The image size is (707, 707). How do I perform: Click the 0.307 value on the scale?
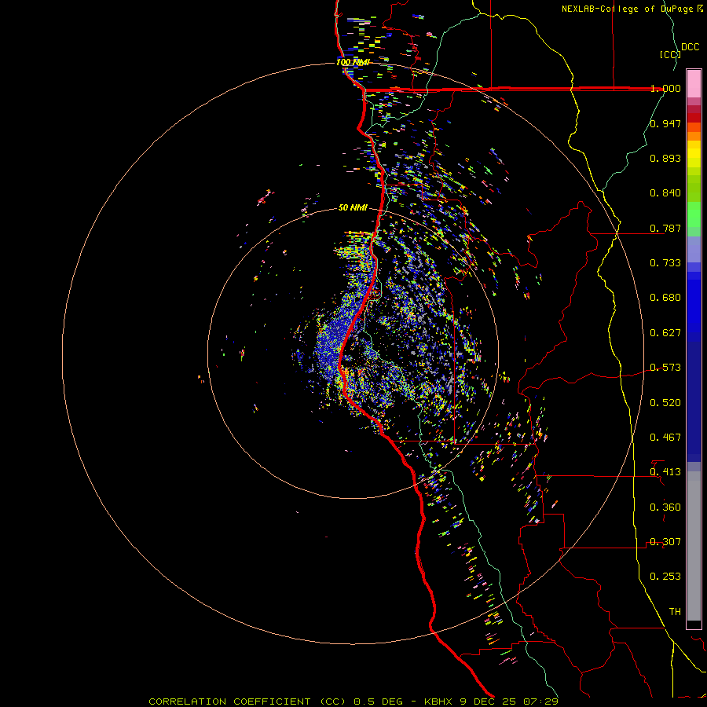(665, 542)
